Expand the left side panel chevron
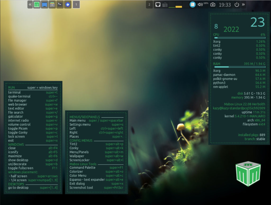This screenshot has width=271, height=205. [x=30, y=5]
